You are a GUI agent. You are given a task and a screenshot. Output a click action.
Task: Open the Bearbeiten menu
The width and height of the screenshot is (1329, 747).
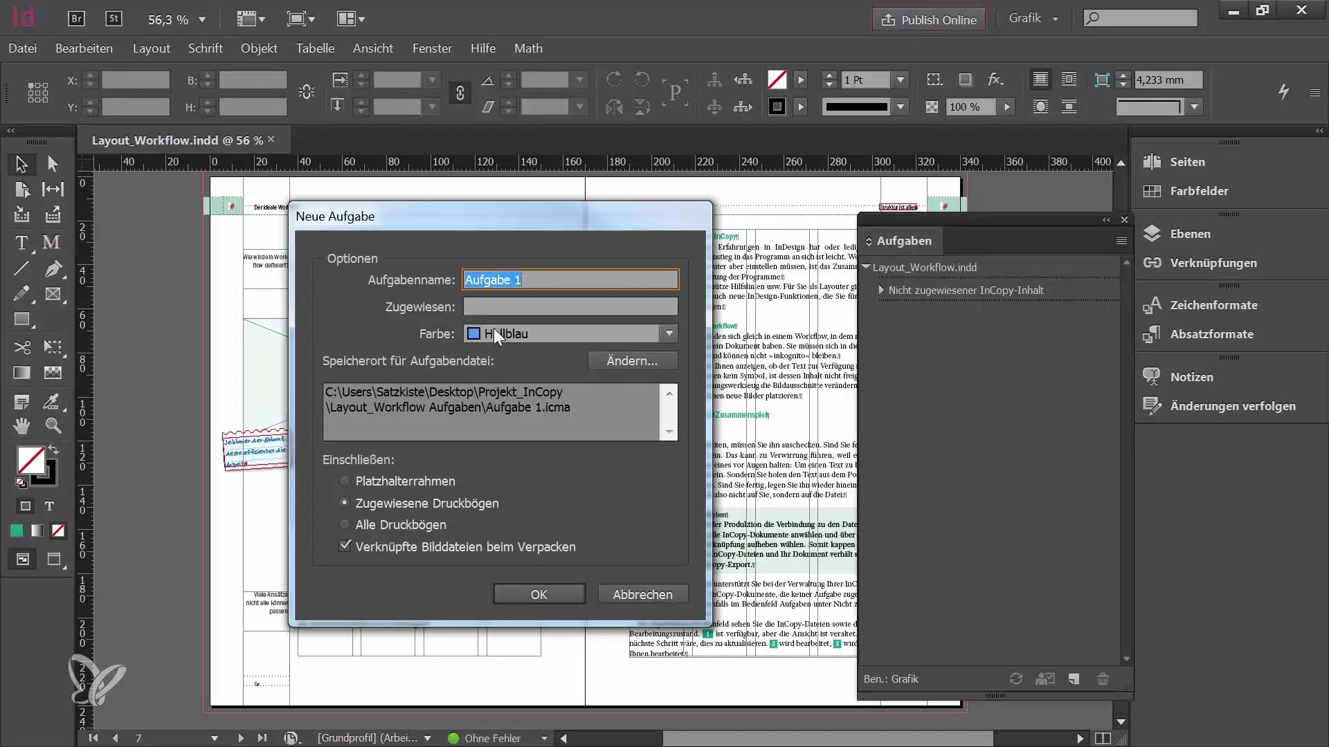tap(84, 48)
